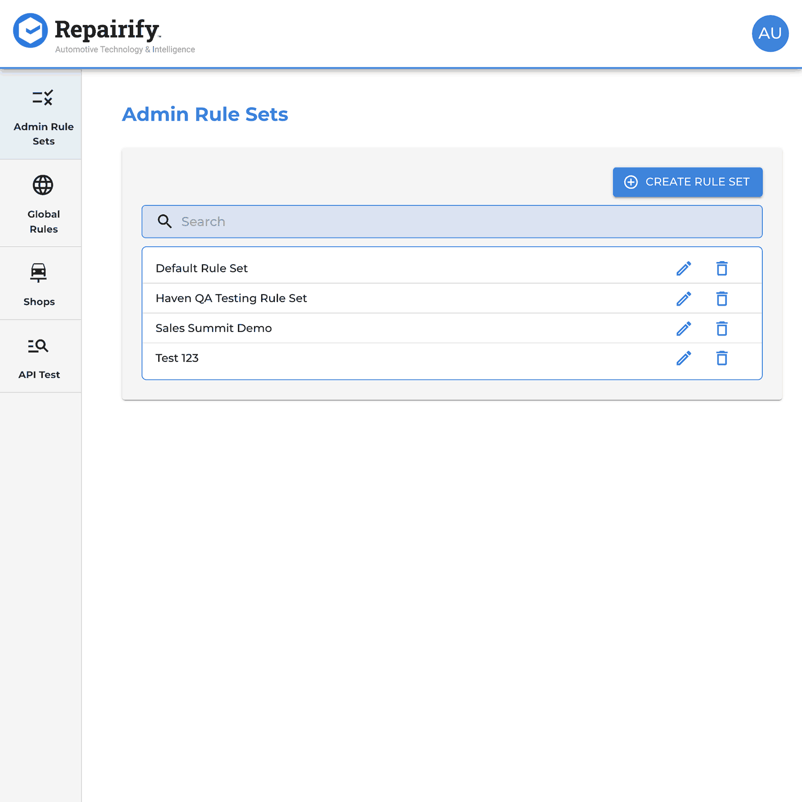This screenshot has height=802, width=802.
Task: Click the Repairify hexagon logo
Action: (30, 30)
